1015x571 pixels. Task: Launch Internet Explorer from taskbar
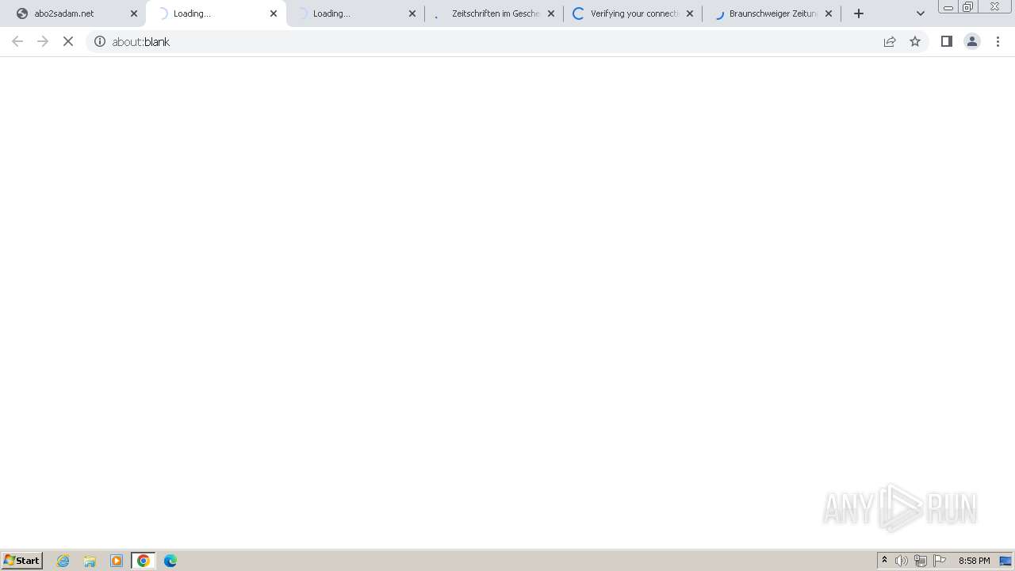[x=63, y=561]
